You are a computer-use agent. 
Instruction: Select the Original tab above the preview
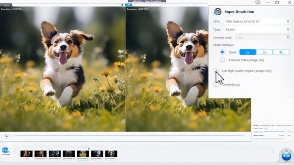pos(6,5)
